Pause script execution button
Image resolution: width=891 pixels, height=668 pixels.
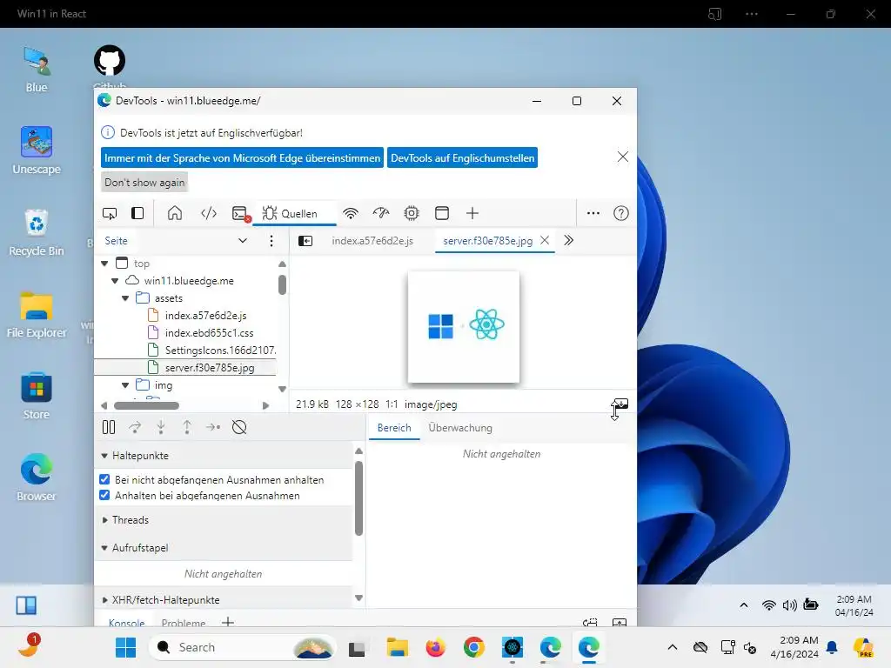point(109,427)
